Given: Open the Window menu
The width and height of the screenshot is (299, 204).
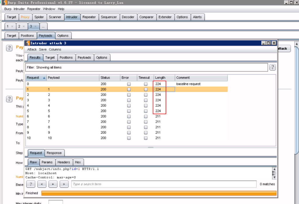Looking at the screenshot, I should pyautogui.click(x=49, y=9).
